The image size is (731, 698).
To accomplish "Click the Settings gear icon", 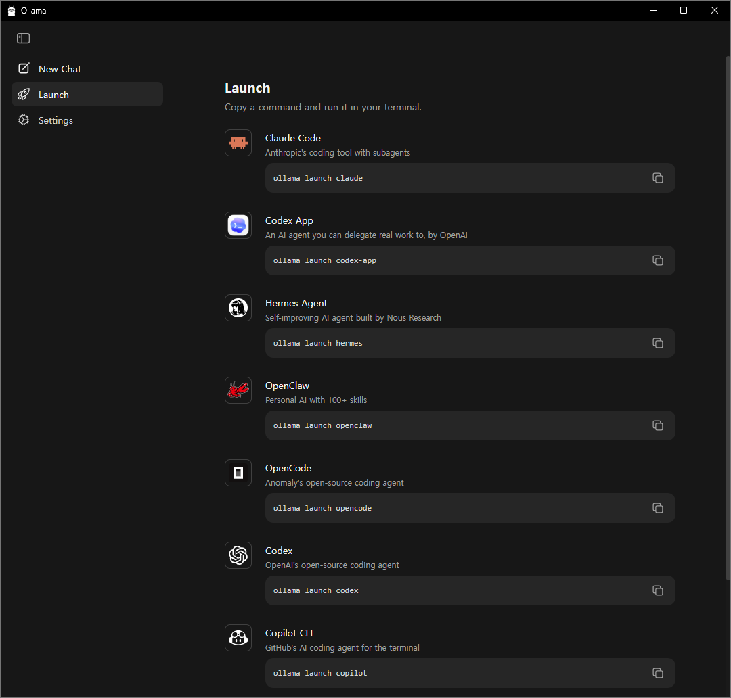I will 24,120.
